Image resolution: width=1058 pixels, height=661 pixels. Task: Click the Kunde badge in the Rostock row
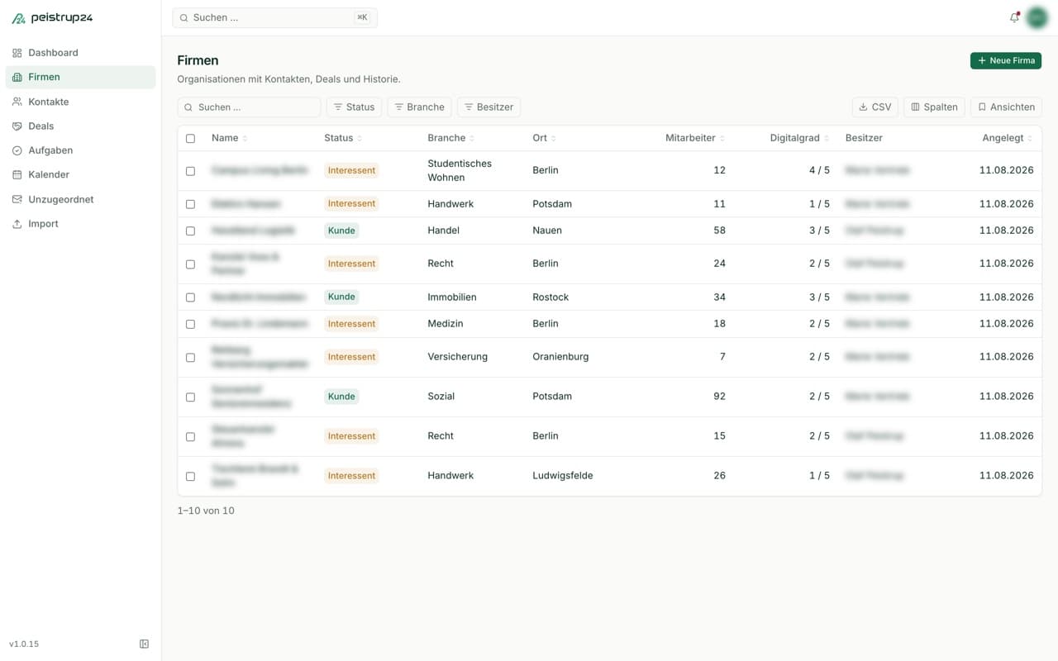coord(341,297)
